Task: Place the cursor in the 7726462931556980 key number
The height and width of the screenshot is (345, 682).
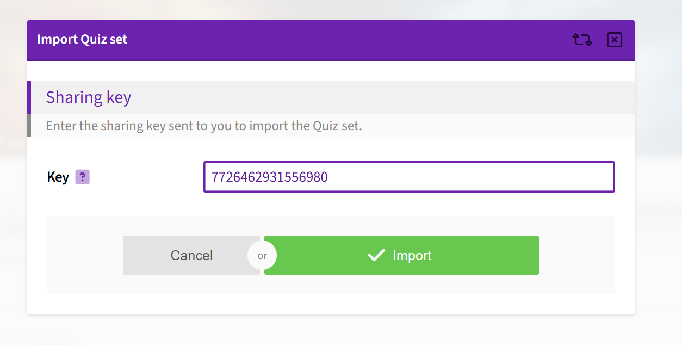Action: click(x=270, y=177)
